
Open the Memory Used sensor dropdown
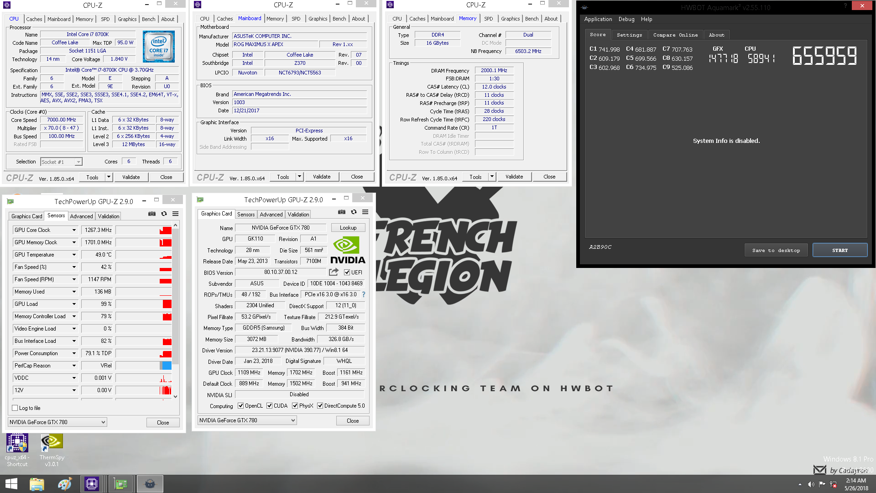[x=74, y=292]
